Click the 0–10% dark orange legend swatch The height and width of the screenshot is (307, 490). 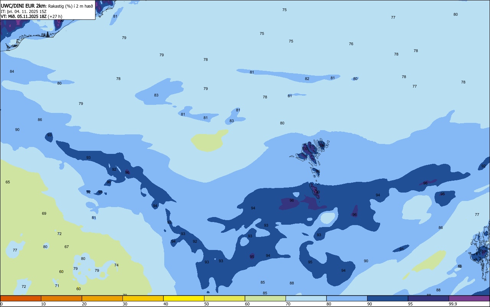coord(21,298)
